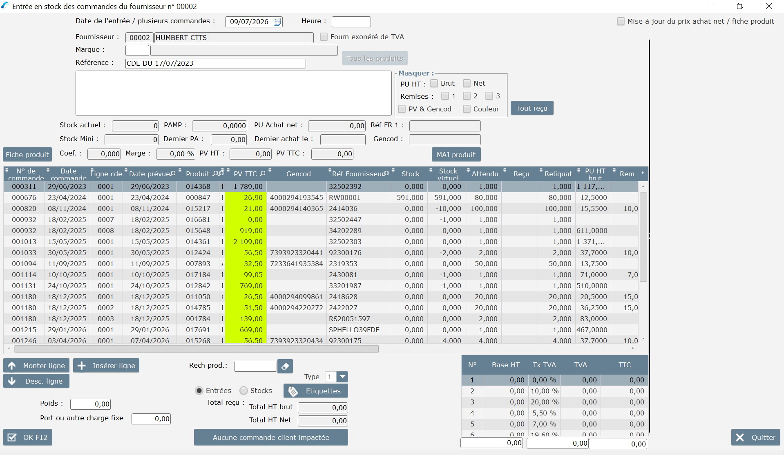
Task: Click sort handle of the Rem column
Action: point(614,170)
